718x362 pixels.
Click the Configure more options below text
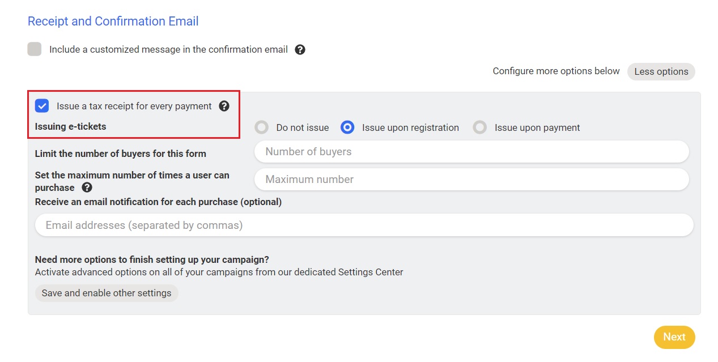point(556,71)
